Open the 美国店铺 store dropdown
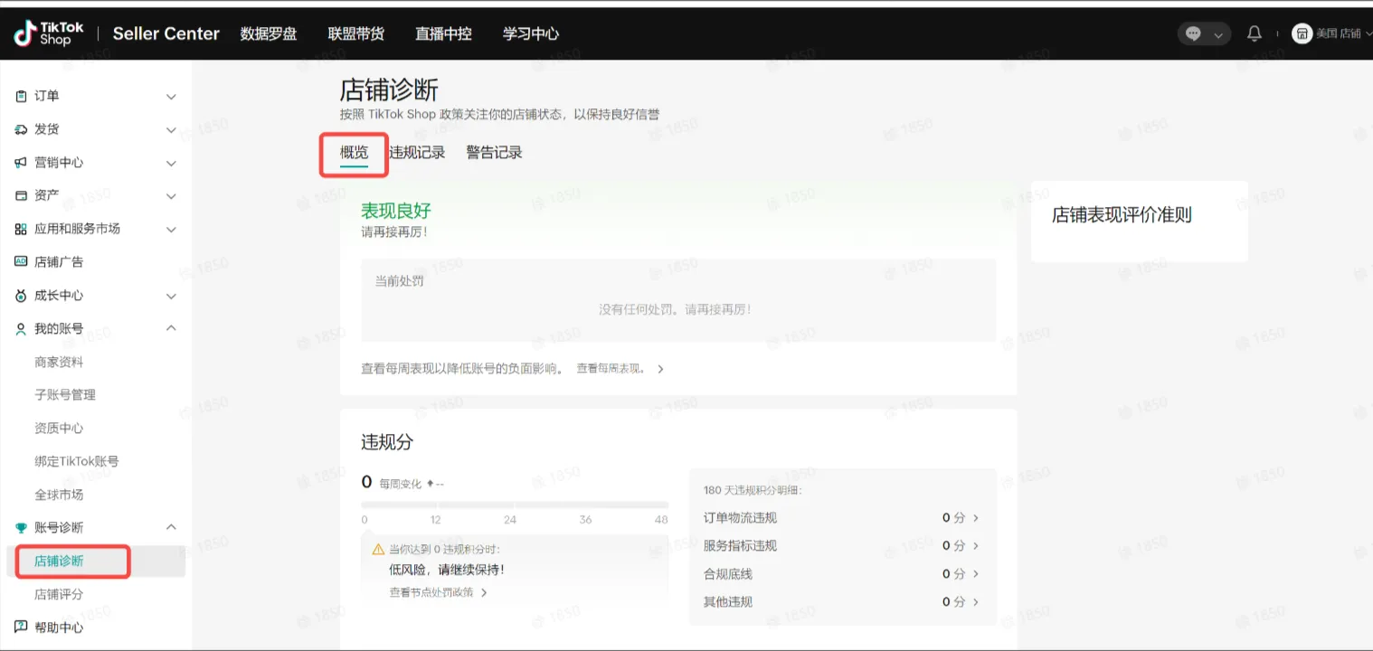The height and width of the screenshot is (651, 1373). tap(1342, 33)
